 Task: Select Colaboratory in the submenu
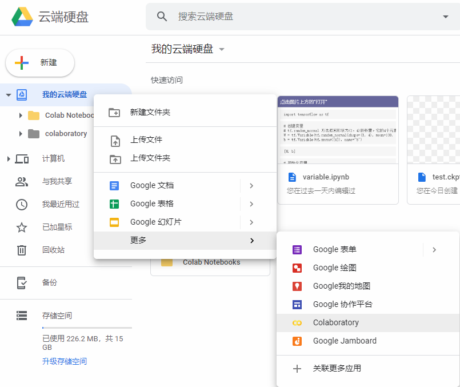368,323
